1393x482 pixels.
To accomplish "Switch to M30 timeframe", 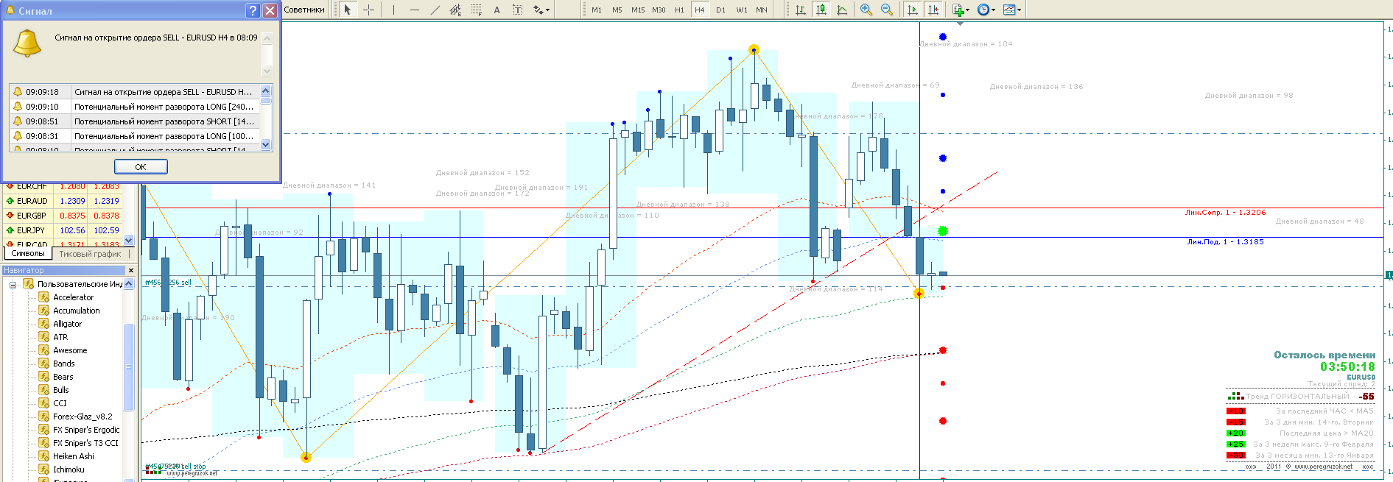I will click(x=659, y=10).
